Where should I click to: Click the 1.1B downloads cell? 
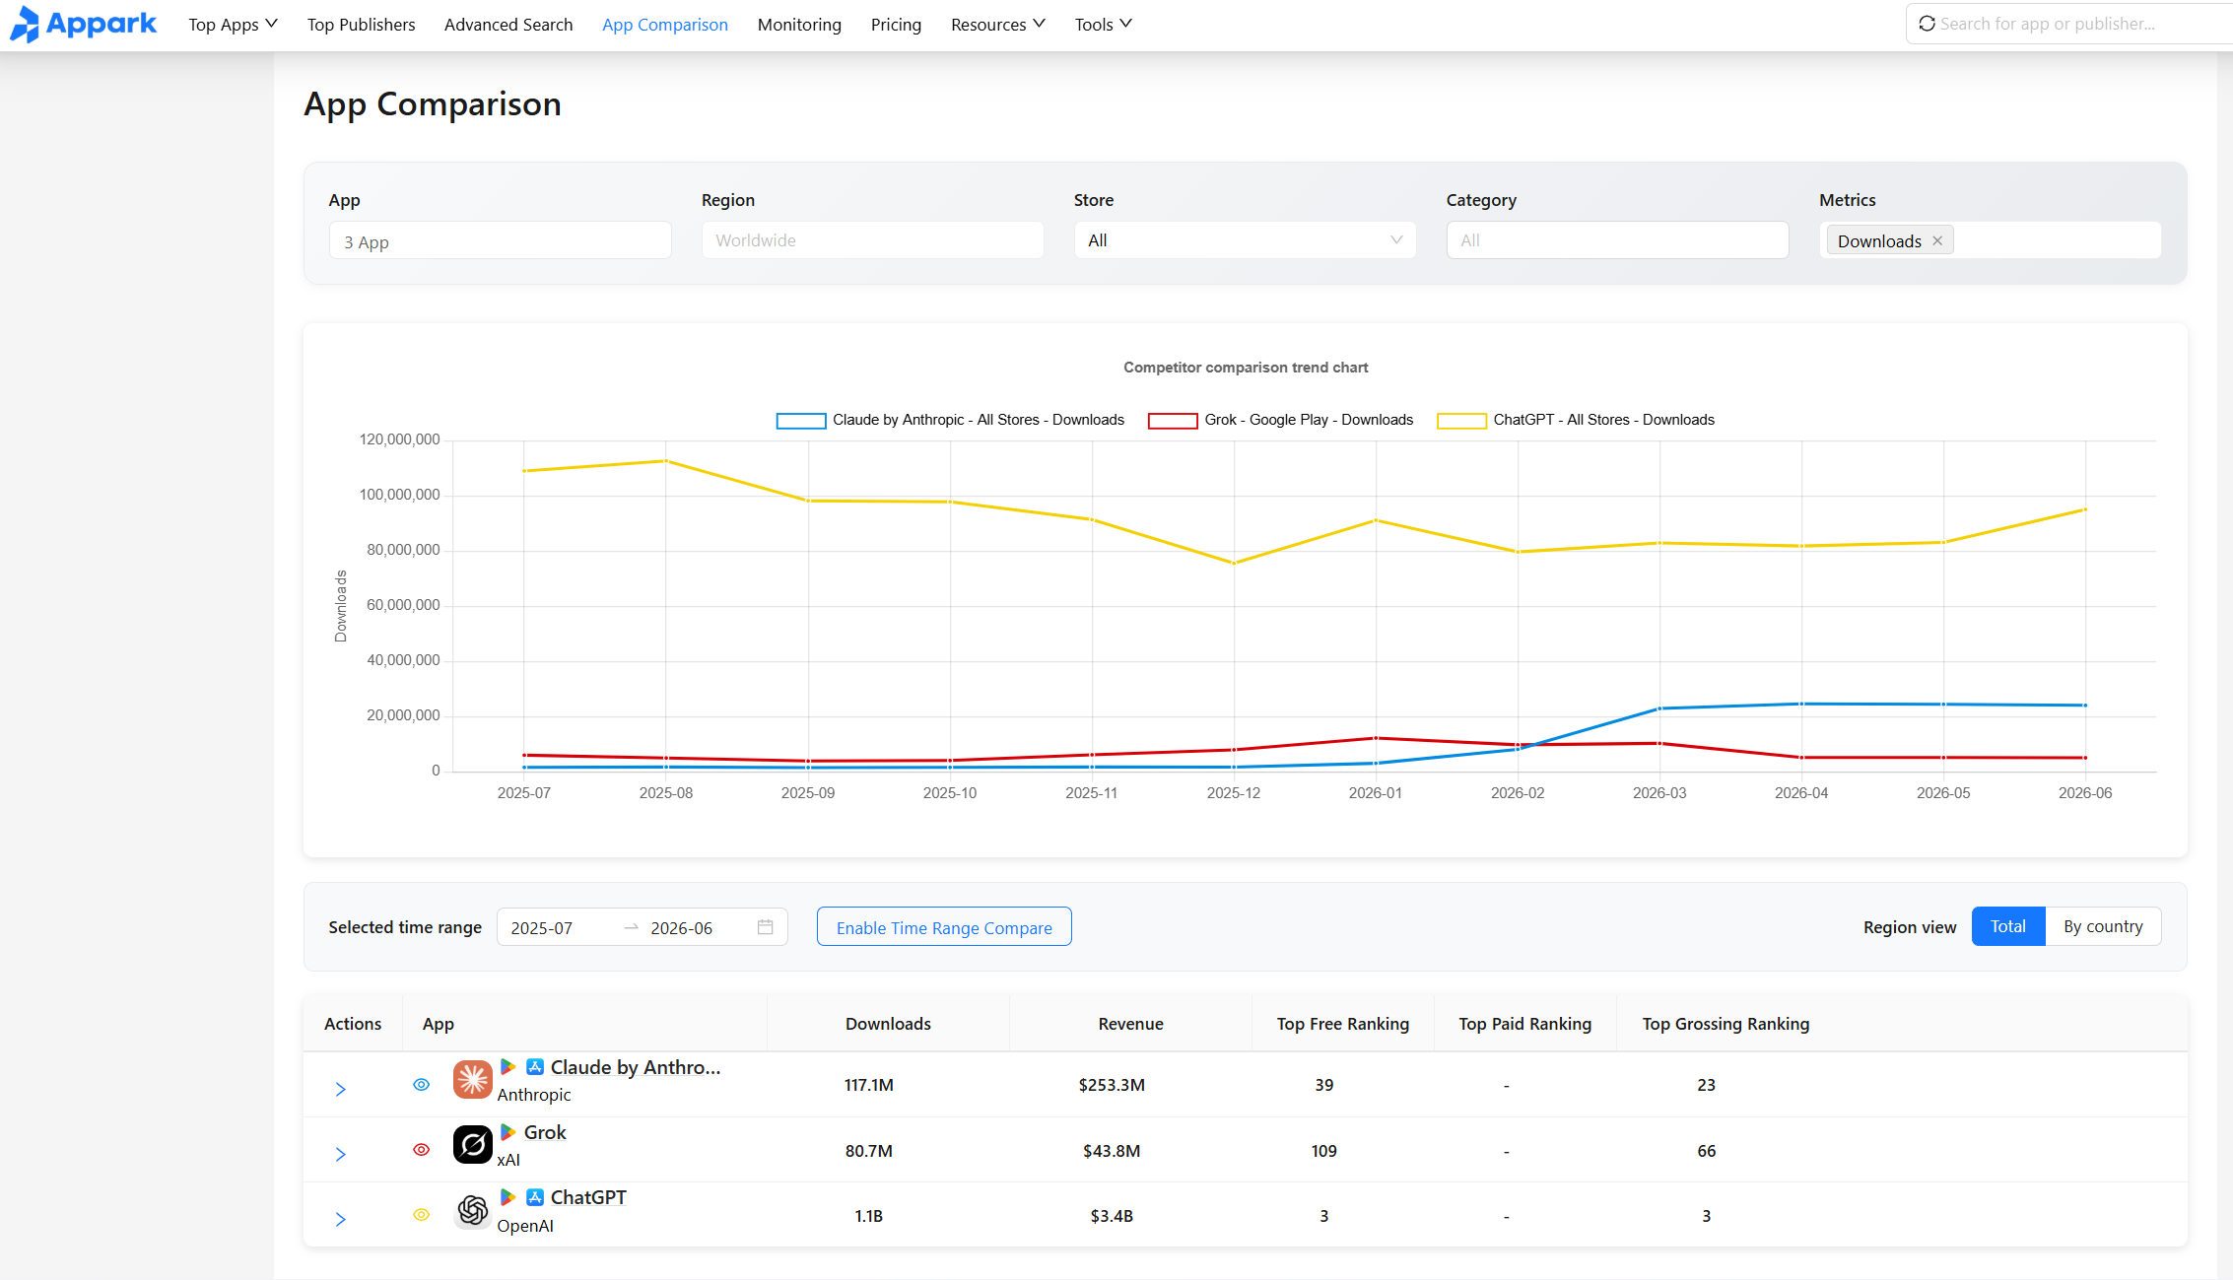pyautogui.click(x=869, y=1216)
